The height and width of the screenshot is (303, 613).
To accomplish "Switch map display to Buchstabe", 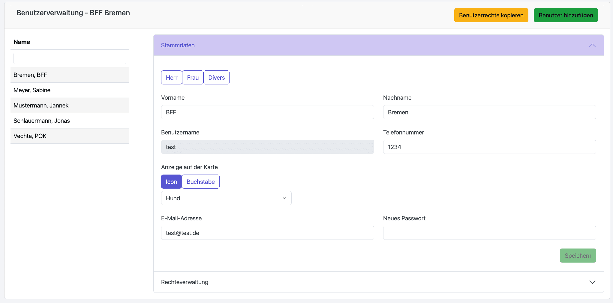I will click(x=200, y=182).
